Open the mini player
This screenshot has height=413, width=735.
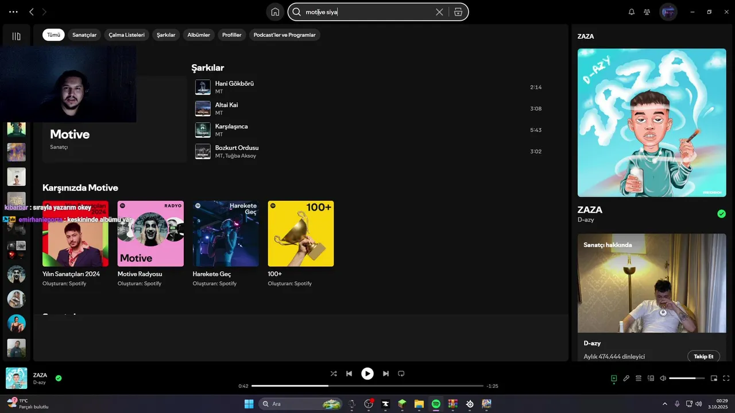pos(714,378)
